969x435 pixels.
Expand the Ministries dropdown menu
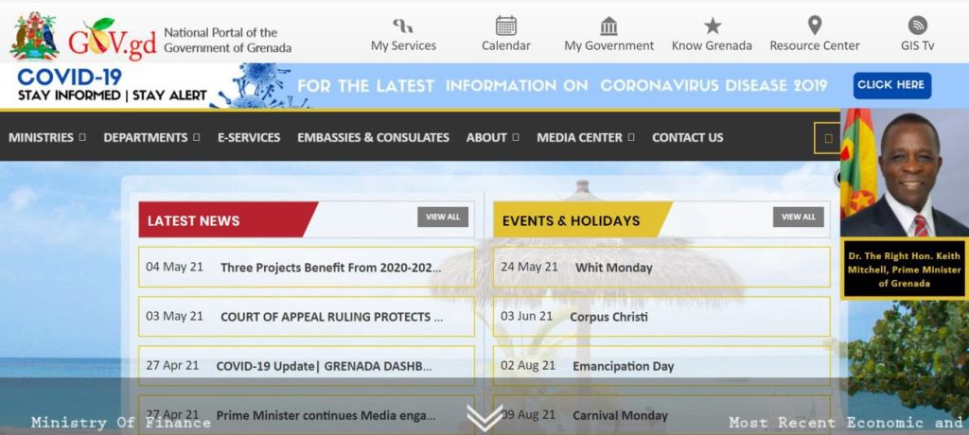pos(46,137)
